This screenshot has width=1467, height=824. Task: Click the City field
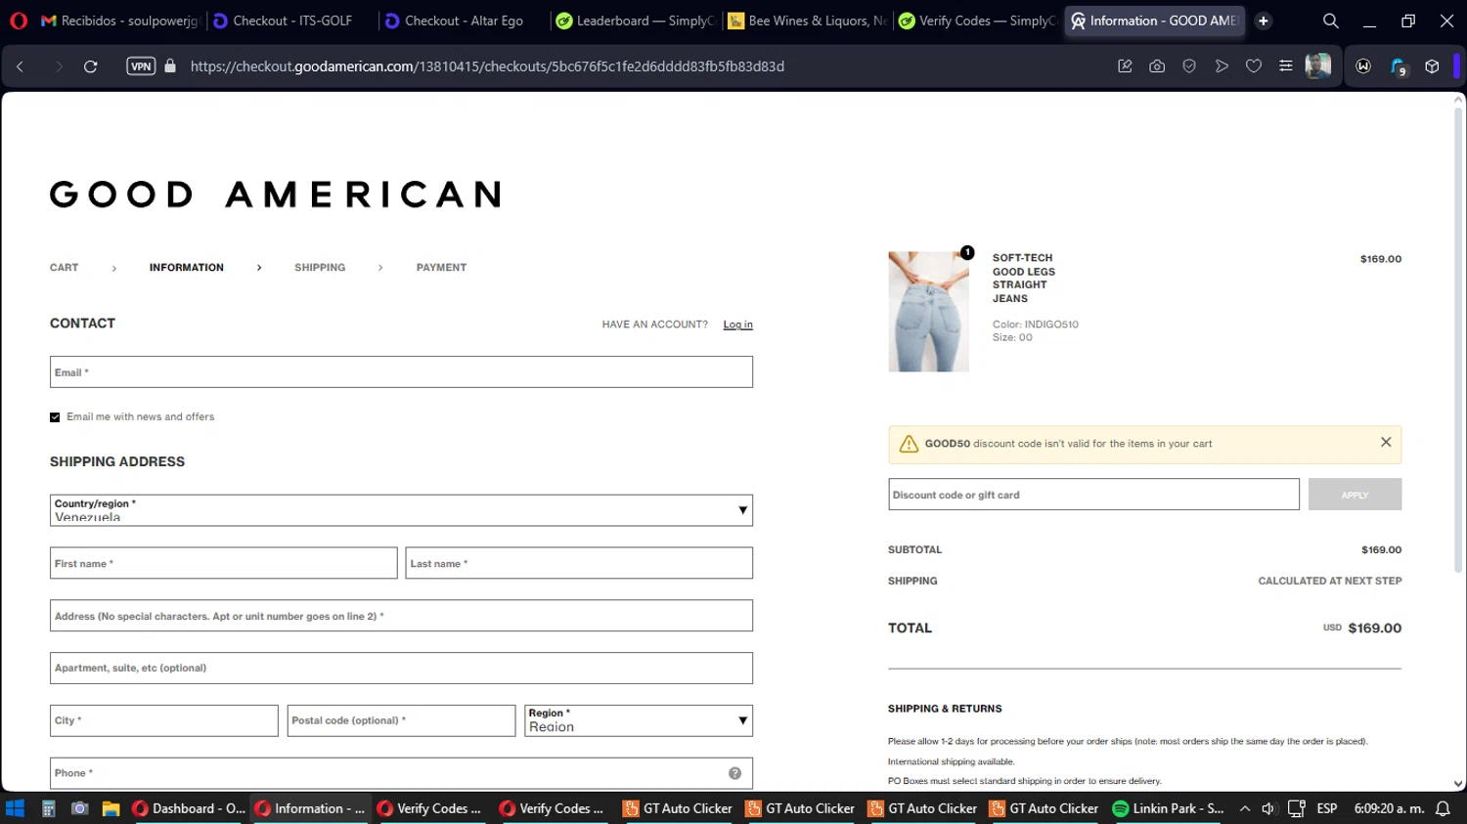click(x=164, y=720)
